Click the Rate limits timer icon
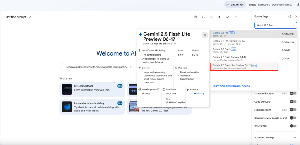Viewport: 300px width, 145px height. pos(164,89)
